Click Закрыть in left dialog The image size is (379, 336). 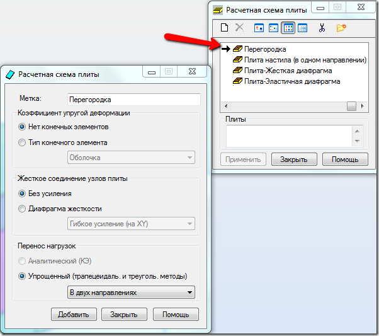(124, 315)
